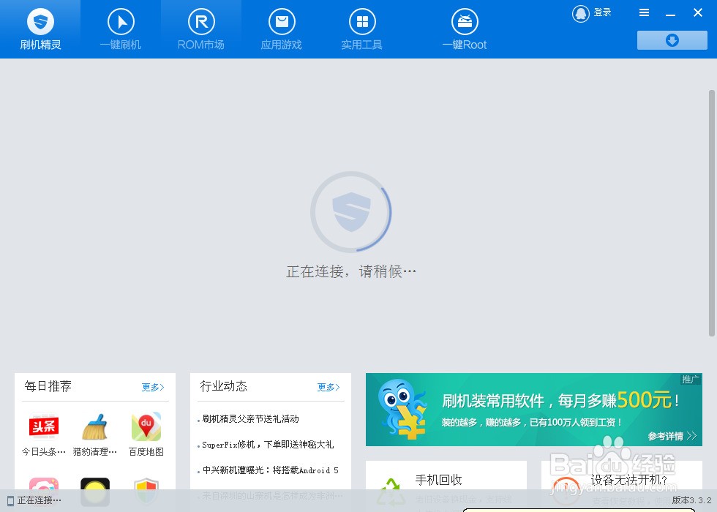Screen dimensions: 717x512
Task: Click 参考详情 on the banner
Action: (x=672, y=436)
